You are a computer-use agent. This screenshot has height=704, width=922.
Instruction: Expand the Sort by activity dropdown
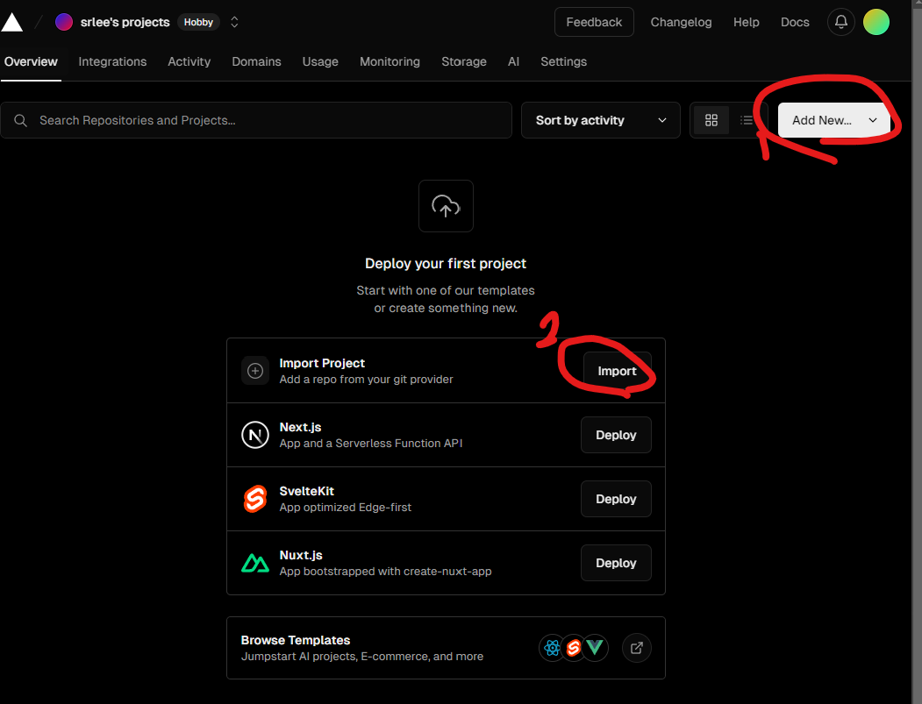click(600, 120)
